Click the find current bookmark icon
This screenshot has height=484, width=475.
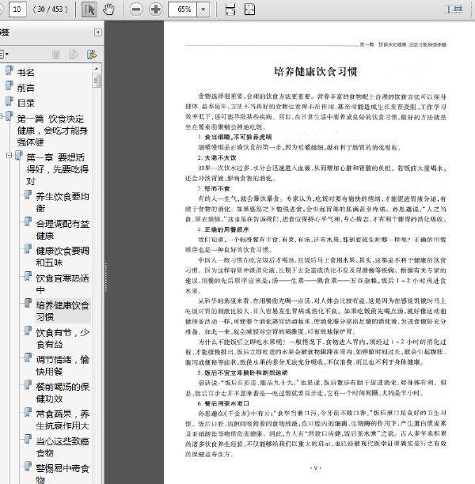tap(92, 55)
